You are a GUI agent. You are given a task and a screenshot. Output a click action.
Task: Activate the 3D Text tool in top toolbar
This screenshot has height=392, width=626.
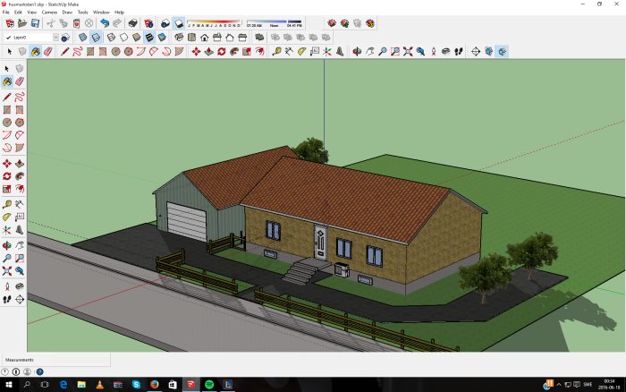tap(340, 52)
